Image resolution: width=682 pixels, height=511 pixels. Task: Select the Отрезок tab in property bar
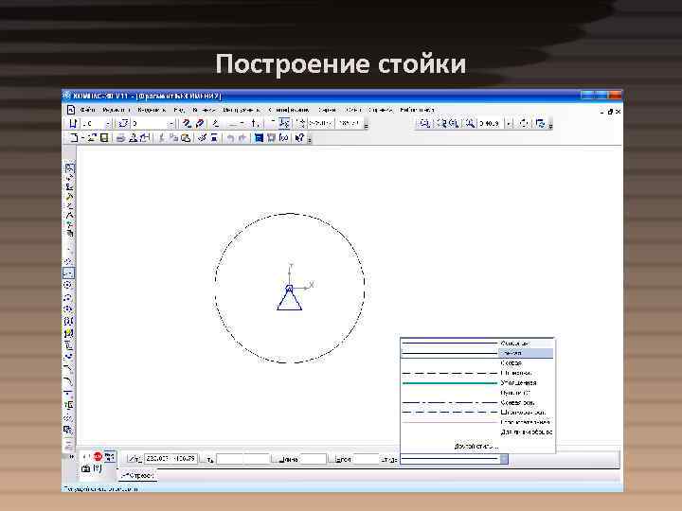tap(137, 476)
